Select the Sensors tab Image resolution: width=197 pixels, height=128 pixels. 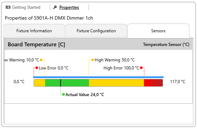(158, 31)
